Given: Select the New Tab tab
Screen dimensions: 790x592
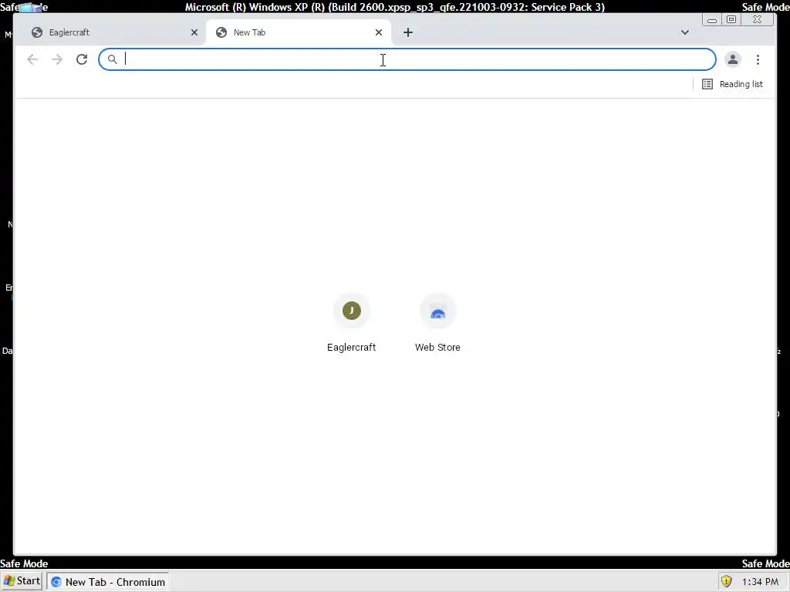Looking at the screenshot, I should coord(299,32).
